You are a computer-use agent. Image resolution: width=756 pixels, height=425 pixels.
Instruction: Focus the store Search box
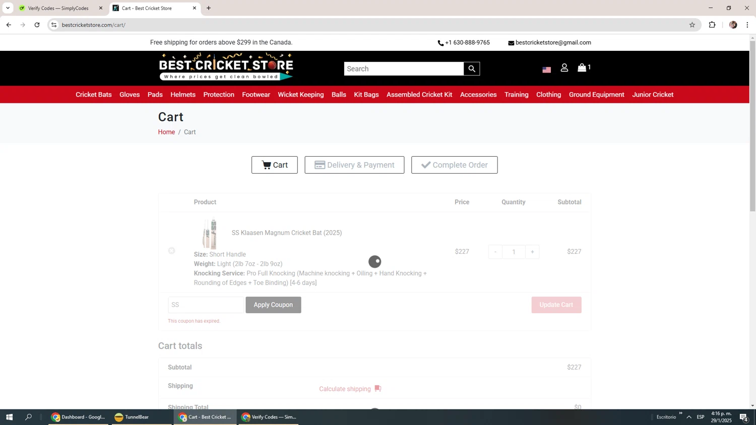click(404, 69)
